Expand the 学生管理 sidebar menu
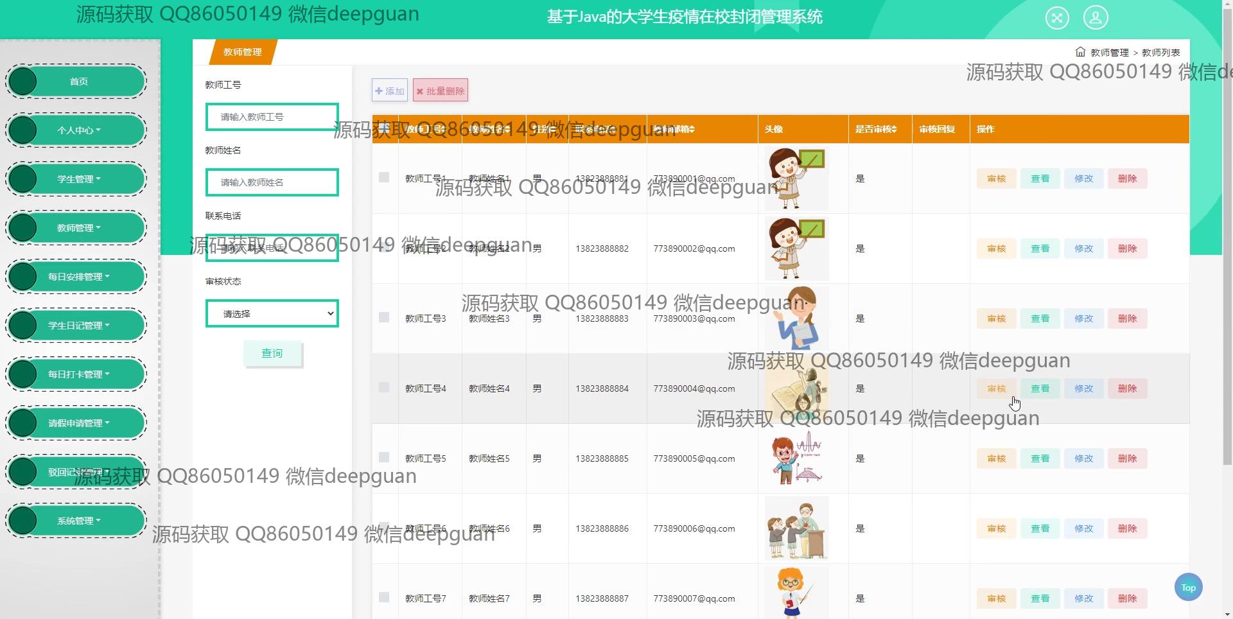The image size is (1233, 619). 78,179
